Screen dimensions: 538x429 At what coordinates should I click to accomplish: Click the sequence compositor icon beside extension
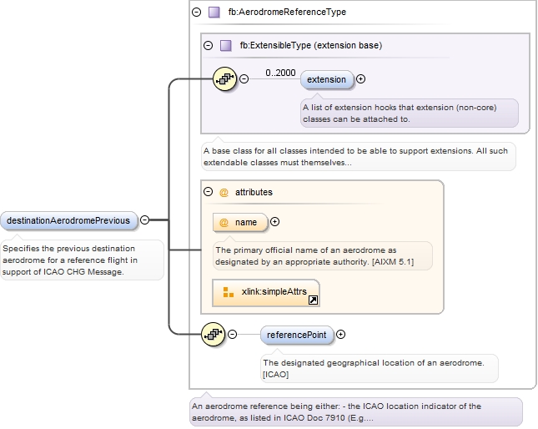(x=225, y=79)
